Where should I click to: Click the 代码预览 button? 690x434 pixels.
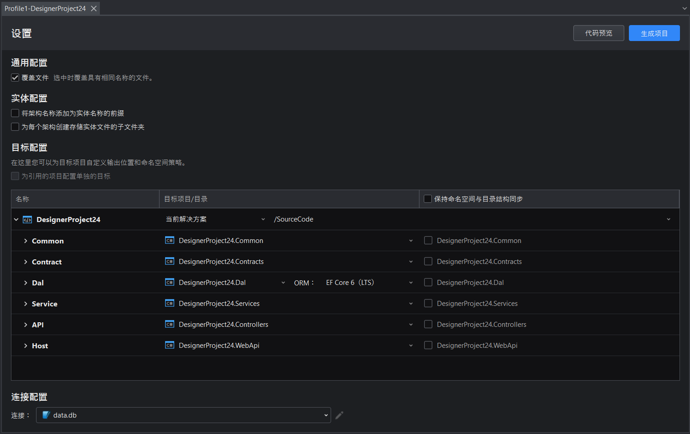tap(599, 33)
